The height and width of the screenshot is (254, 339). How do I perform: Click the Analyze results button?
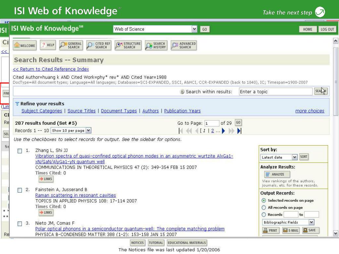[x=277, y=174]
